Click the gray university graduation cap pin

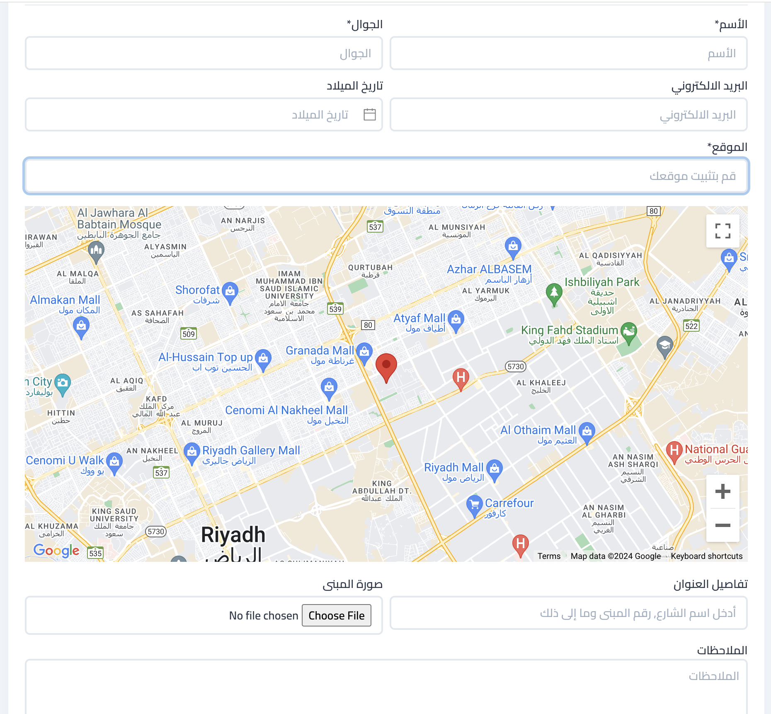coord(665,347)
